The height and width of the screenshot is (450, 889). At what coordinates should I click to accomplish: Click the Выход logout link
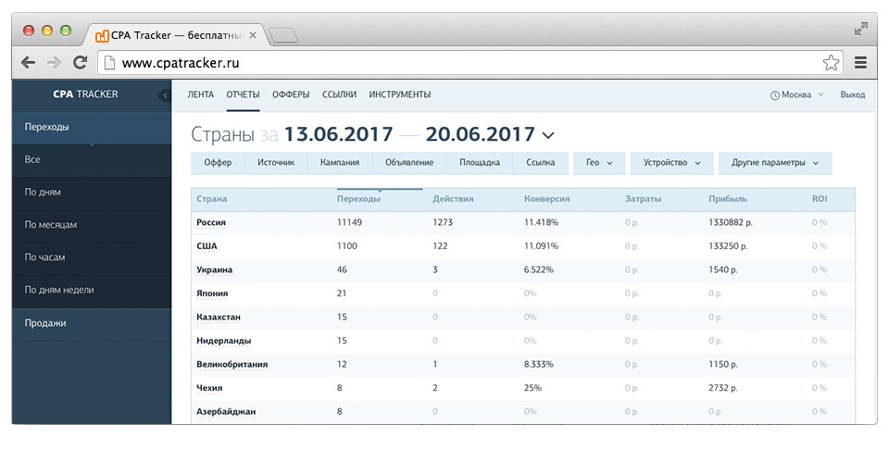[852, 94]
